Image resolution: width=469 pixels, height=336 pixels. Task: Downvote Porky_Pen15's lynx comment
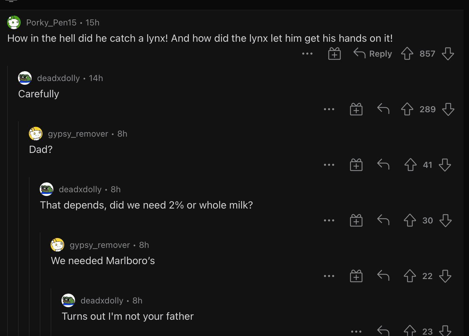pyautogui.click(x=448, y=54)
